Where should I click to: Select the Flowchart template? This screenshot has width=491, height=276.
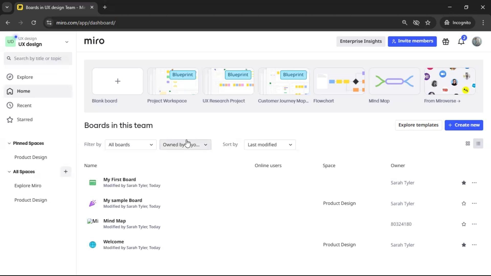coord(339,81)
